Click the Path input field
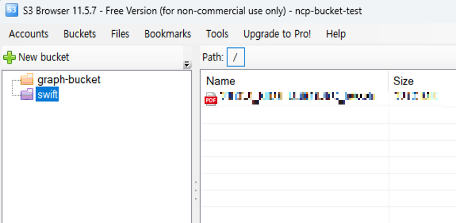The image size is (456, 223). (x=236, y=57)
